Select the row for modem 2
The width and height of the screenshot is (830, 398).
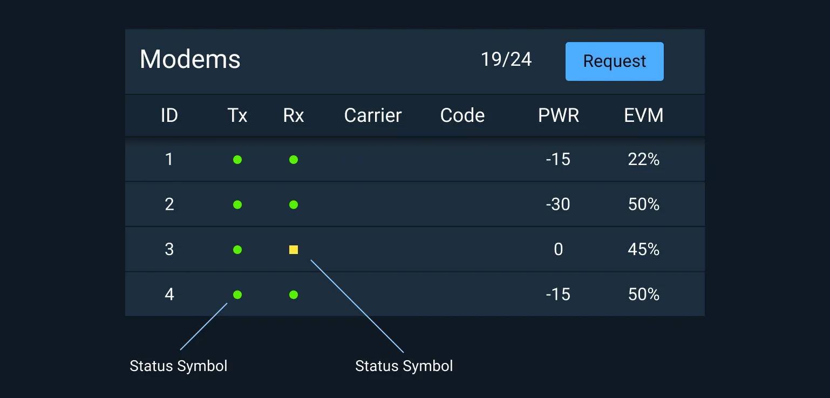(x=414, y=204)
